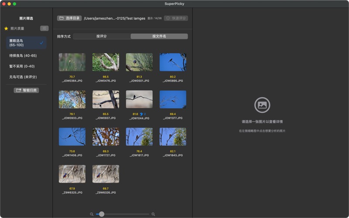Click the yellow star 照片质量 icon
Screen dimensions: 349x218
[x=6, y=28]
